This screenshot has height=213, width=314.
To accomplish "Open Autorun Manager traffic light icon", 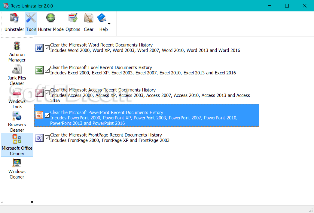I will [17, 46].
